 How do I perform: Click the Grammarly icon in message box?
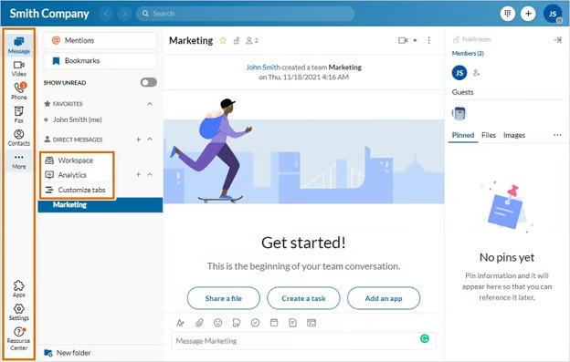425,338
